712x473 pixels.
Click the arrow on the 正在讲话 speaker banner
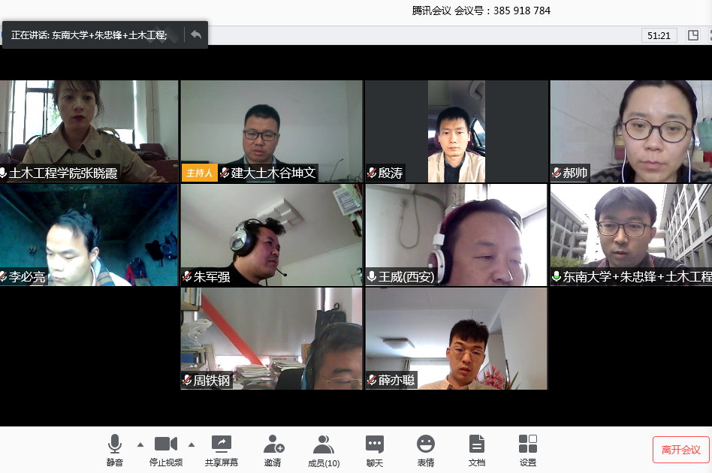(x=196, y=35)
